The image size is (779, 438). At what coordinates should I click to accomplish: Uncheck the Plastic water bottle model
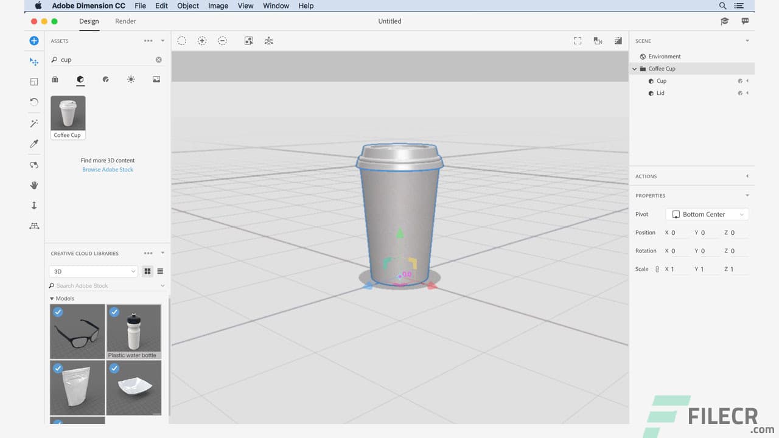point(114,312)
